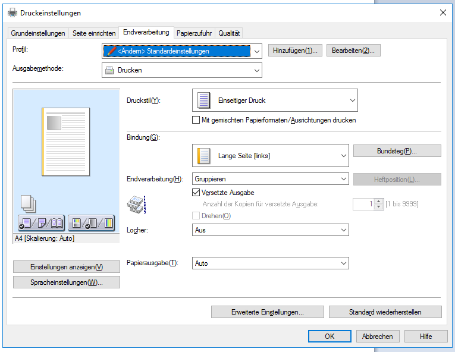Expand the Bindung dropdown list
The width and height of the screenshot is (455, 352).
click(x=271, y=156)
